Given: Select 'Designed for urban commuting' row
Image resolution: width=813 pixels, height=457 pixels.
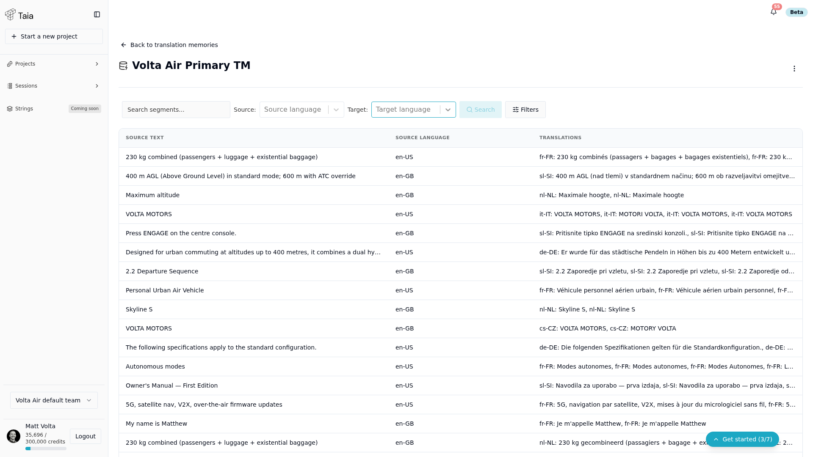Looking at the screenshot, I should [x=461, y=252].
